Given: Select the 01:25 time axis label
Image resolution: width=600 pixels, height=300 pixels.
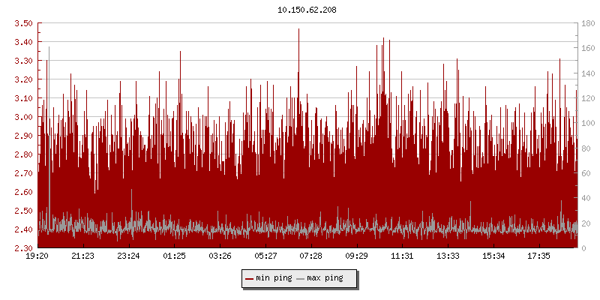Looking at the screenshot, I should pyautogui.click(x=174, y=256).
